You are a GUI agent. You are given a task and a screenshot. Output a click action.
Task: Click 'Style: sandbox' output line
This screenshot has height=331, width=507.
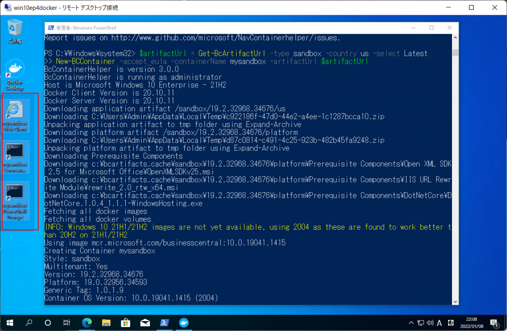coord(72,259)
